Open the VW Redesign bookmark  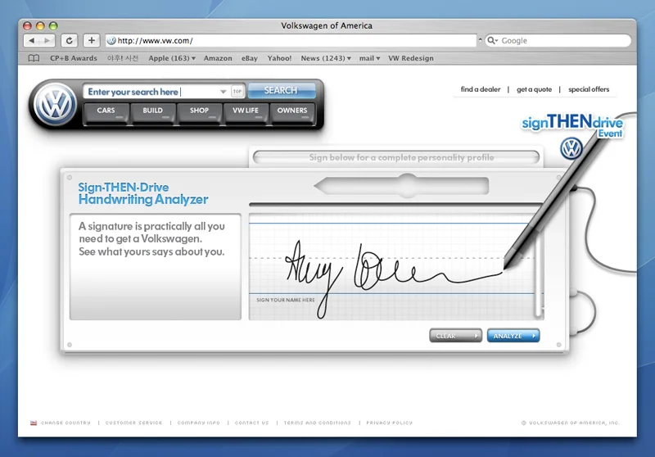pos(411,58)
